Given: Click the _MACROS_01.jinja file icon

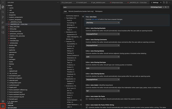Looking at the screenshot, I should tap(9, 22).
